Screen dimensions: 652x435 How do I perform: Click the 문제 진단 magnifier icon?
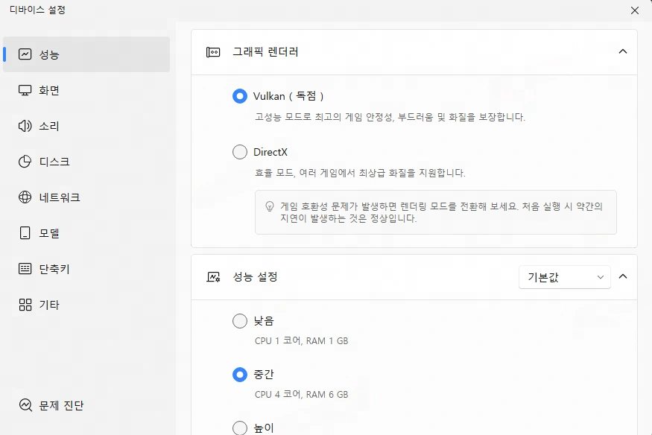pos(25,406)
